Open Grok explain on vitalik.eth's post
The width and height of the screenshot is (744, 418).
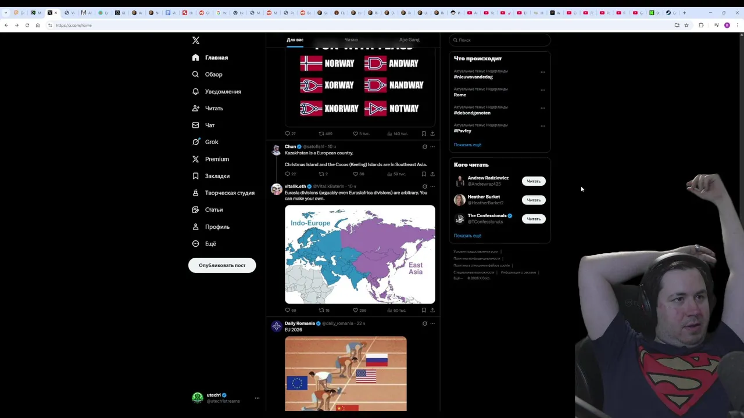point(424,186)
